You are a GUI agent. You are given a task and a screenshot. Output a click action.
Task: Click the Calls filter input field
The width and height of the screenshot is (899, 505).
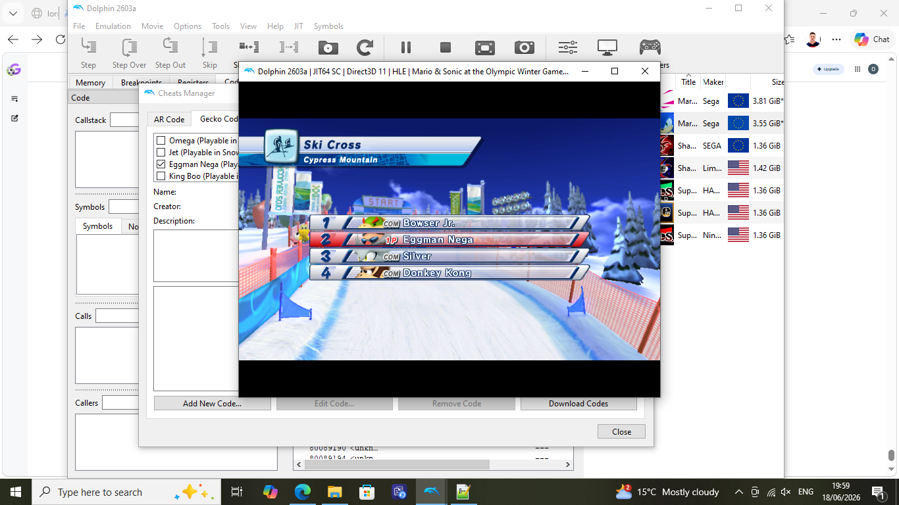click(117, 316)
